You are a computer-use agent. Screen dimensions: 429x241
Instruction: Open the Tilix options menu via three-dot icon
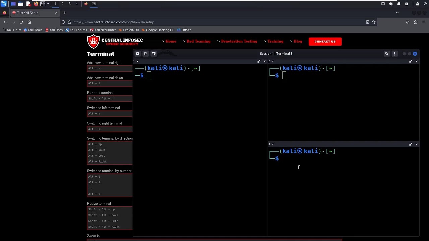[394, 53]
